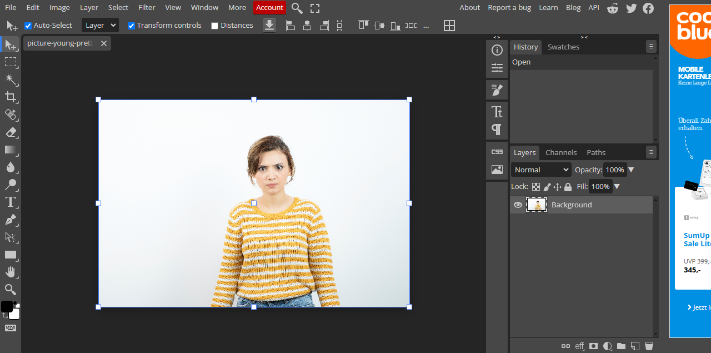711x353 pixels.
Task: Click the four-square grid icon in options bar
Action: (x=449, y=26)
